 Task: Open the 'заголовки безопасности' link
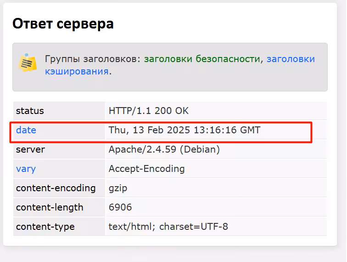point(202,59)
